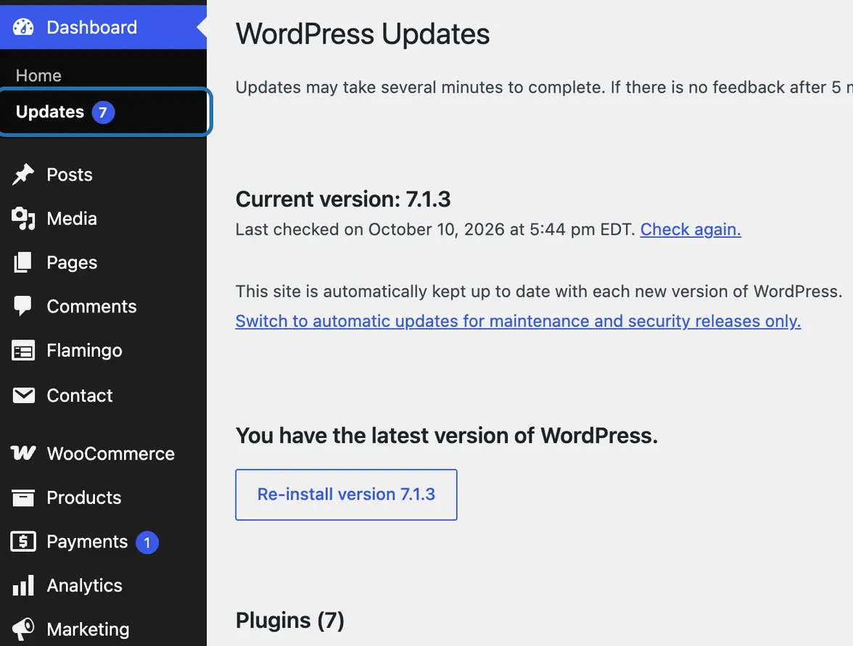Click the Contact envelope icon

coord(23,395)
